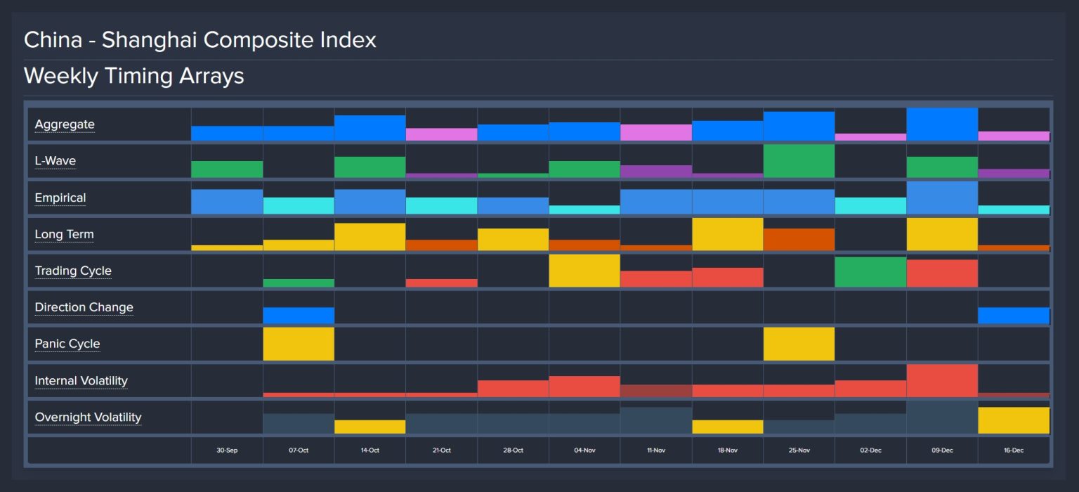
Task: Click the L-Wave row label
Action: coord(55,161)
